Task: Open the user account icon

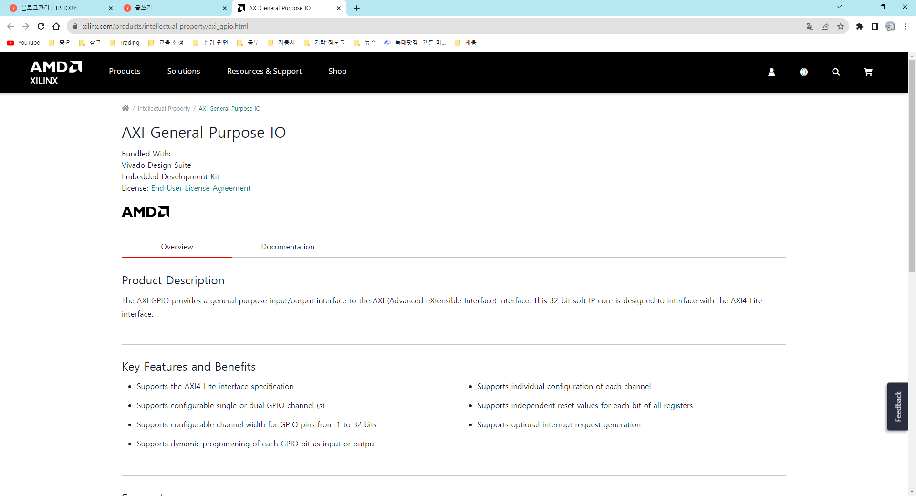Action: click(771, 72)
